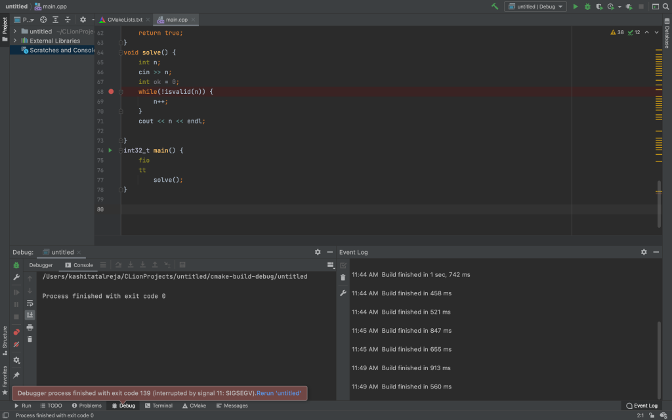Build the project with hammer icon
Image resolution: width=672 pixels, height=420 pixels.
point(495,7)
